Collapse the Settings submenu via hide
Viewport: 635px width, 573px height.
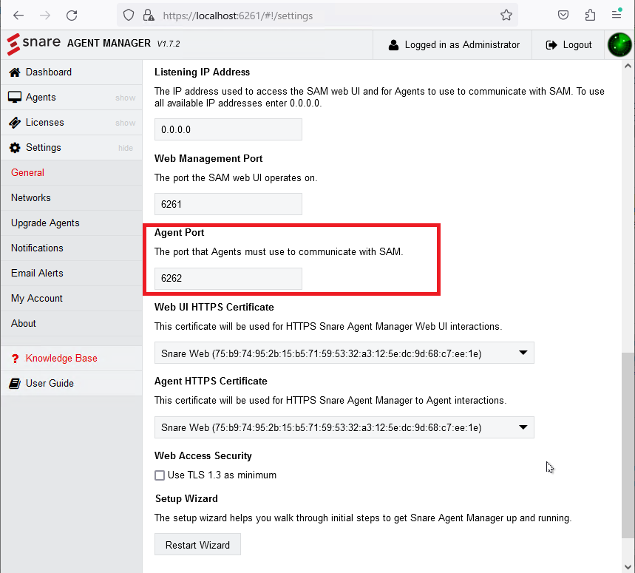(126, 148)
